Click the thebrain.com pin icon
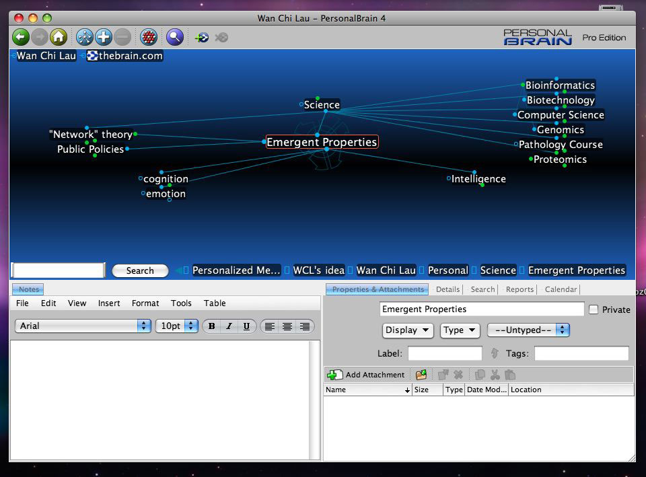646x477 pixels. 93,56
